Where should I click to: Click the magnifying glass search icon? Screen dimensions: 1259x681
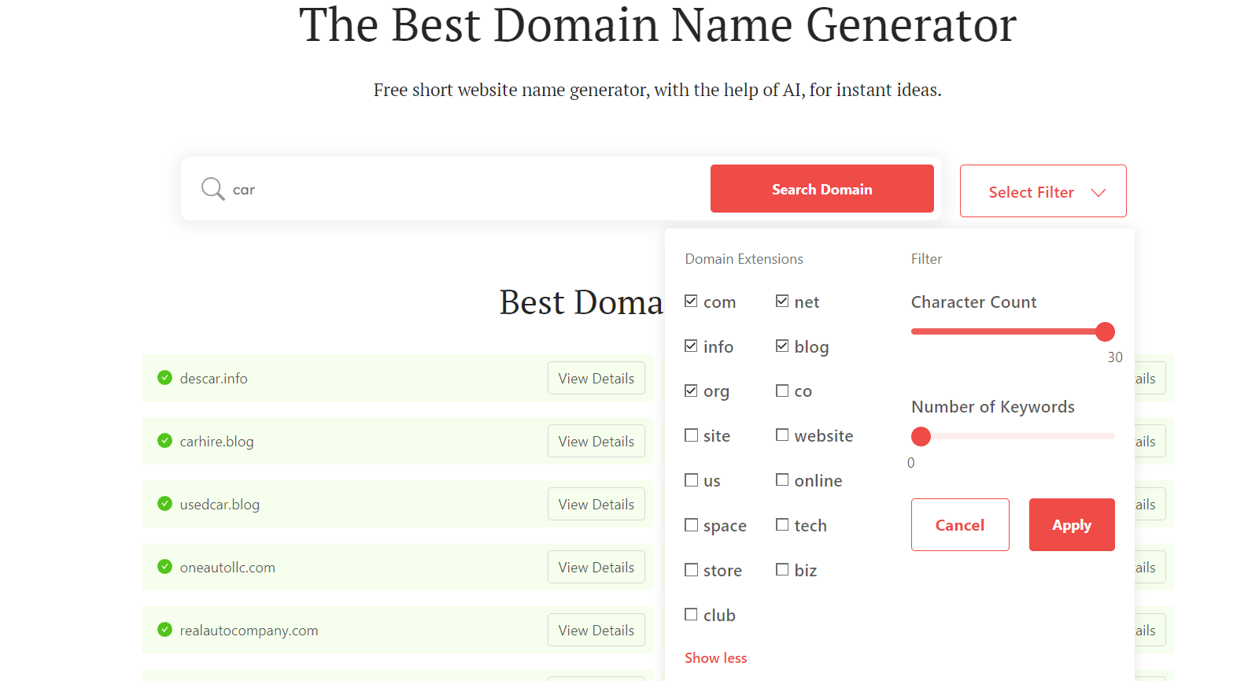click(212, 189)
